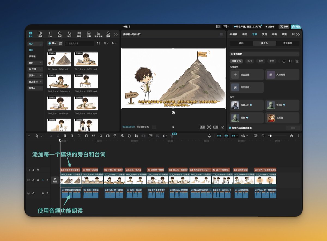Open the 口播换音色 dropdown
This screenshot has width=327, height=241.
point(264,54)
